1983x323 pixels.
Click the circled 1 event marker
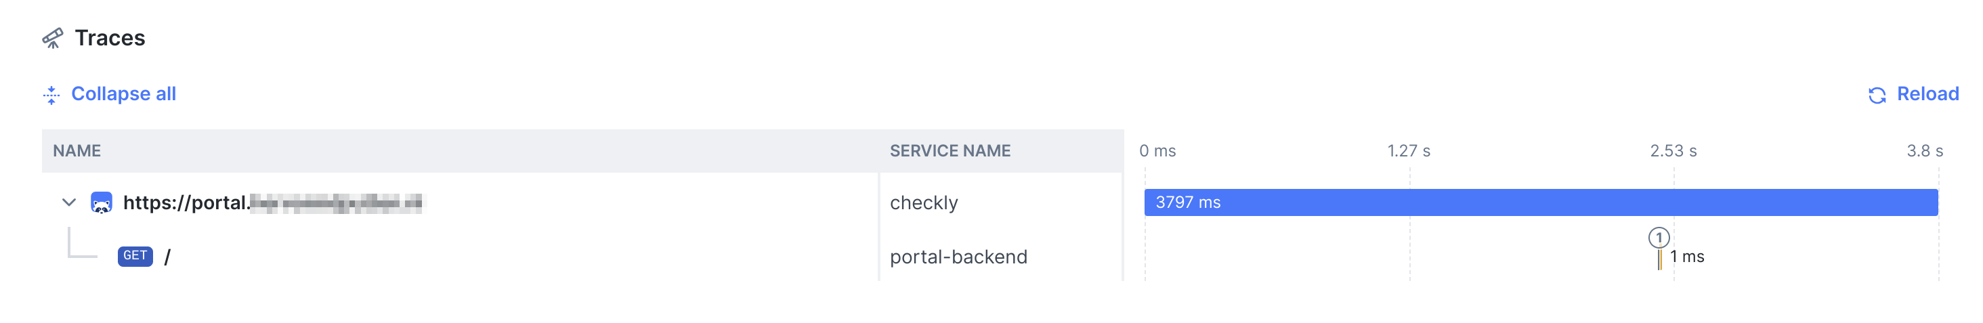(1659, 238)
